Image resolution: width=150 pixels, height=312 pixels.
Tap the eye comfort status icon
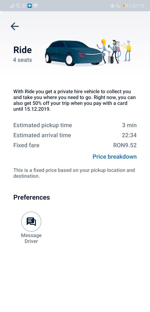pyautogui.click(x=112, y=6)
